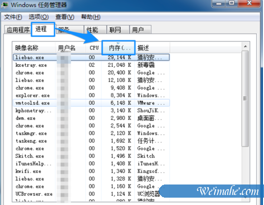Select the vmtoolsd.exe process
The width and height of the screenshot is (264, 205).
coord(91,103)
